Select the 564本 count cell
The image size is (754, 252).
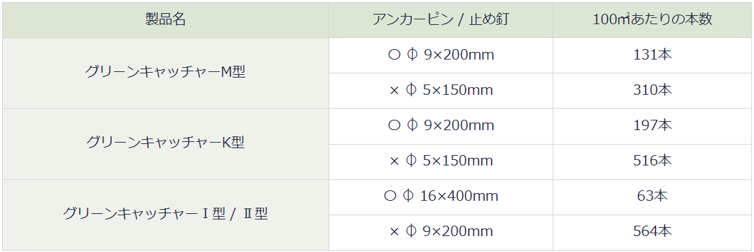tap(653, 233)
